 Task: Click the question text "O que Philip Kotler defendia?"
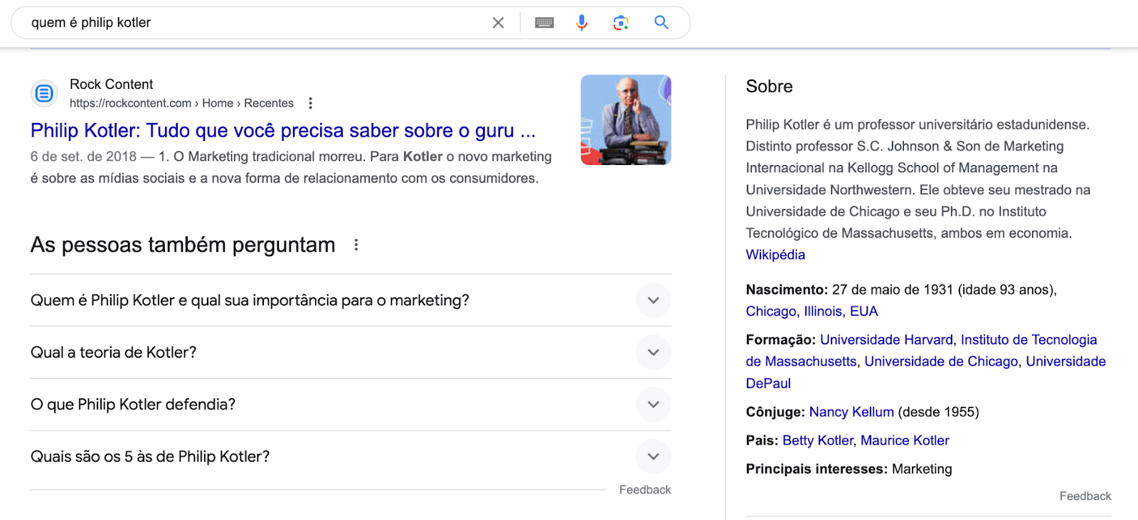tap(133, 404)
